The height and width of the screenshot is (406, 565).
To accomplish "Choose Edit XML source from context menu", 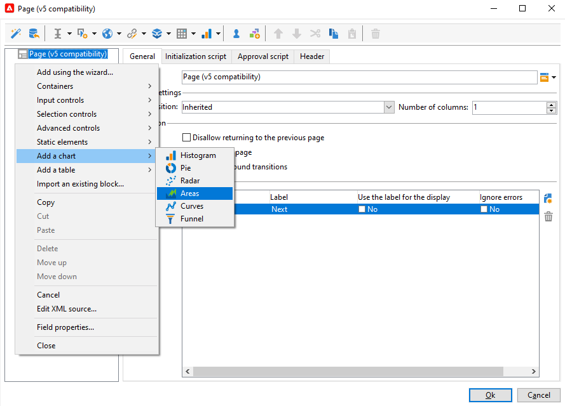I will [x=67, y=309].
